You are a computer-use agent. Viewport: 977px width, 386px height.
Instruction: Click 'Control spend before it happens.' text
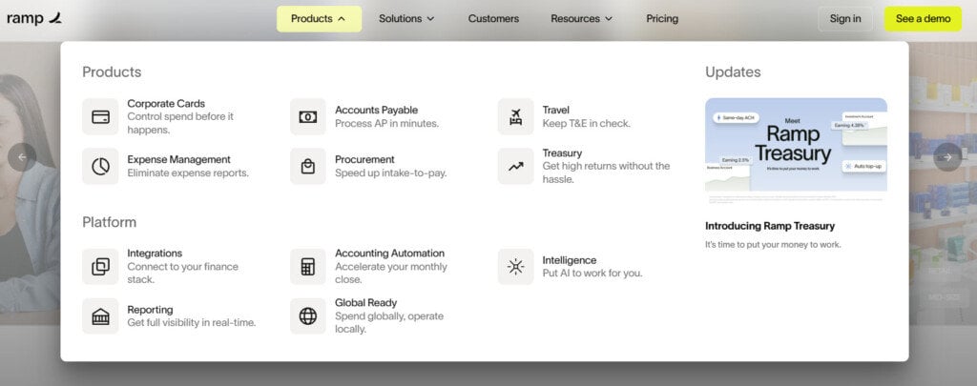click(180, 123)
